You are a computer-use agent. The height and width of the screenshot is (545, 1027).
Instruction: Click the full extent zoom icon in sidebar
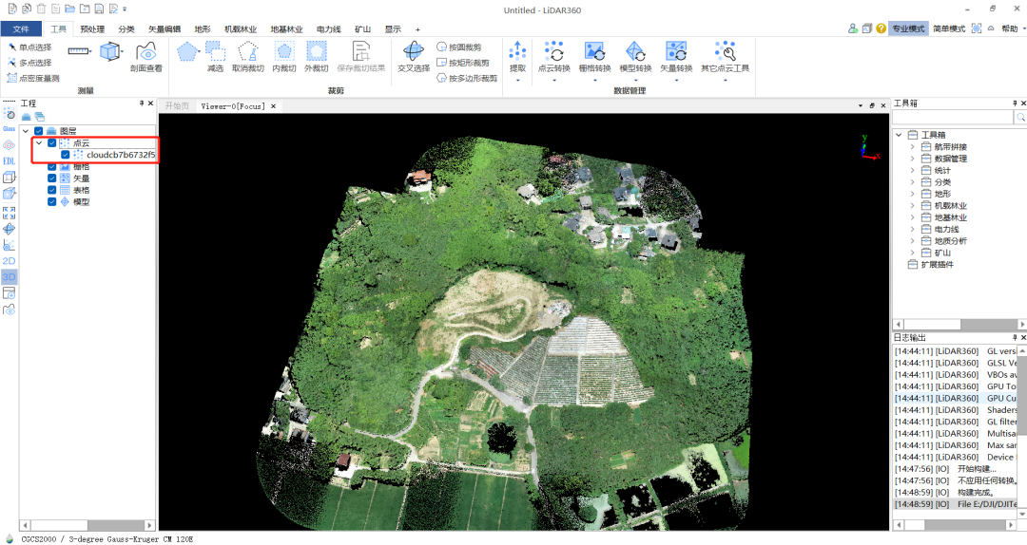[x=10, y=213]
